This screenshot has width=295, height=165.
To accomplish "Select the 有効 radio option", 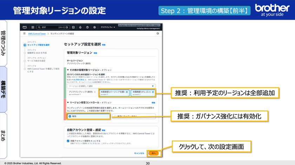I will (x=70, y=116).
